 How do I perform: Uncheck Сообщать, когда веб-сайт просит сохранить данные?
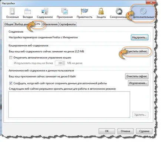click(x=11, y=83)
